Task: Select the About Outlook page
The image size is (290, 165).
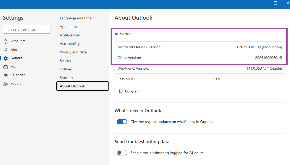Action: coord(82,86)
